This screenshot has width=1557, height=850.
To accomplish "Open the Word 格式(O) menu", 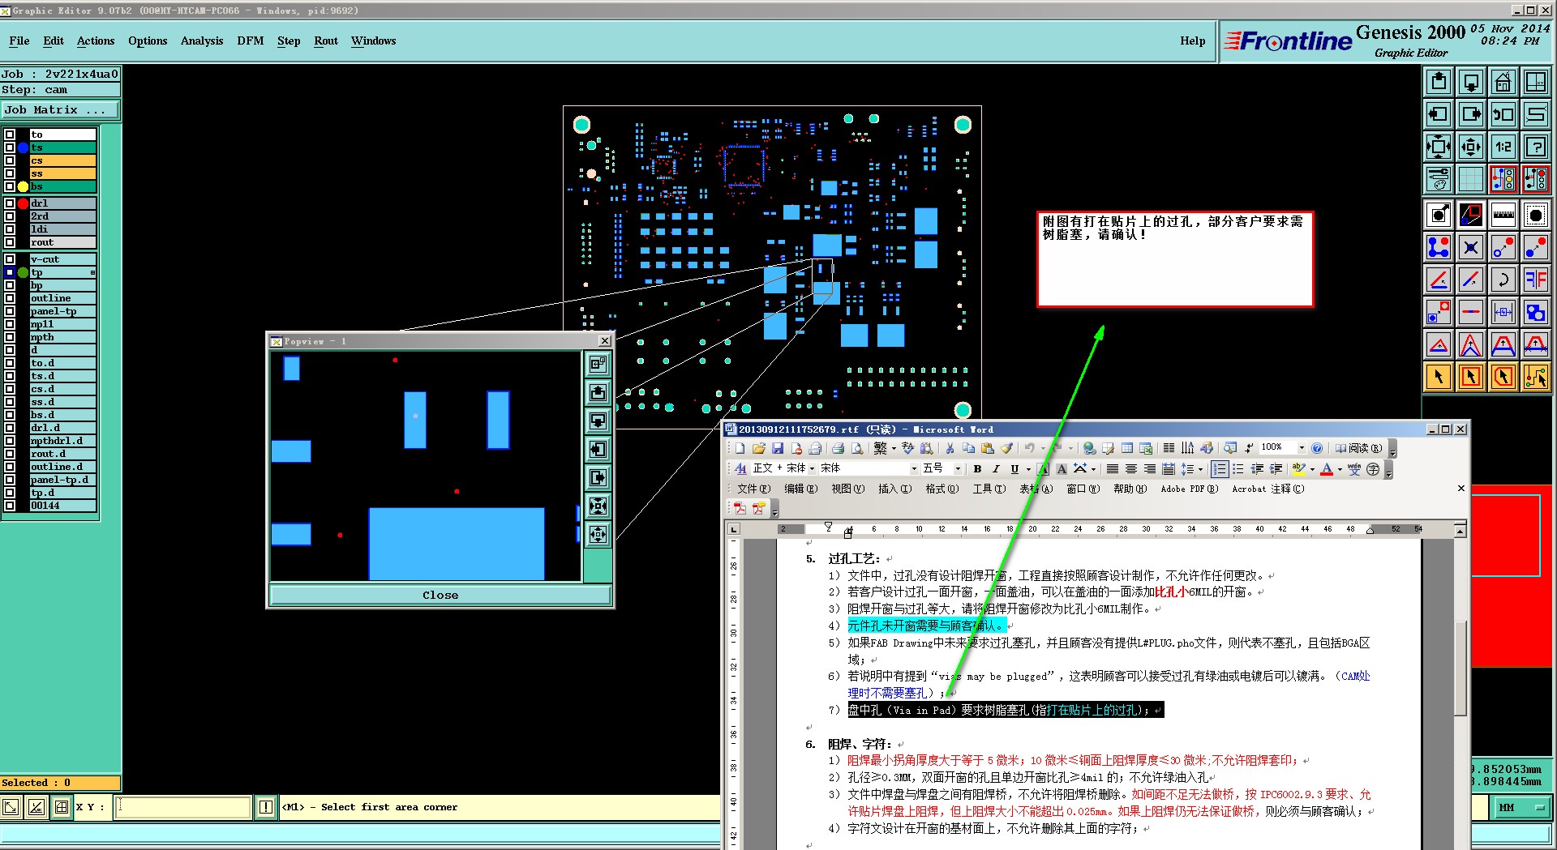I will (x=941, y=489).
